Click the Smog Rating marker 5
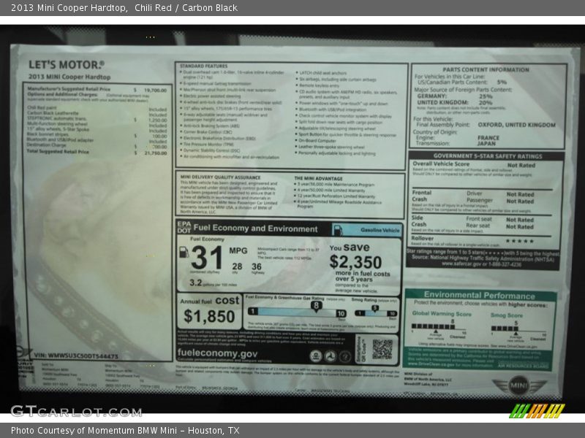This screenshot has height=438, width=585. point(374,308)
